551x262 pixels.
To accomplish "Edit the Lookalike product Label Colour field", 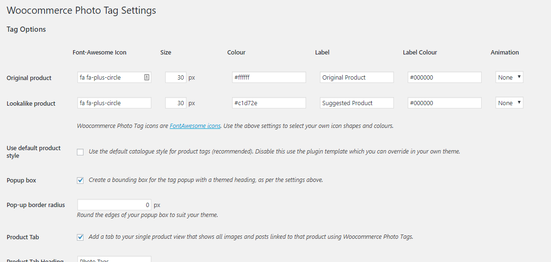I will pyautogui.click(x=445, y=103).
